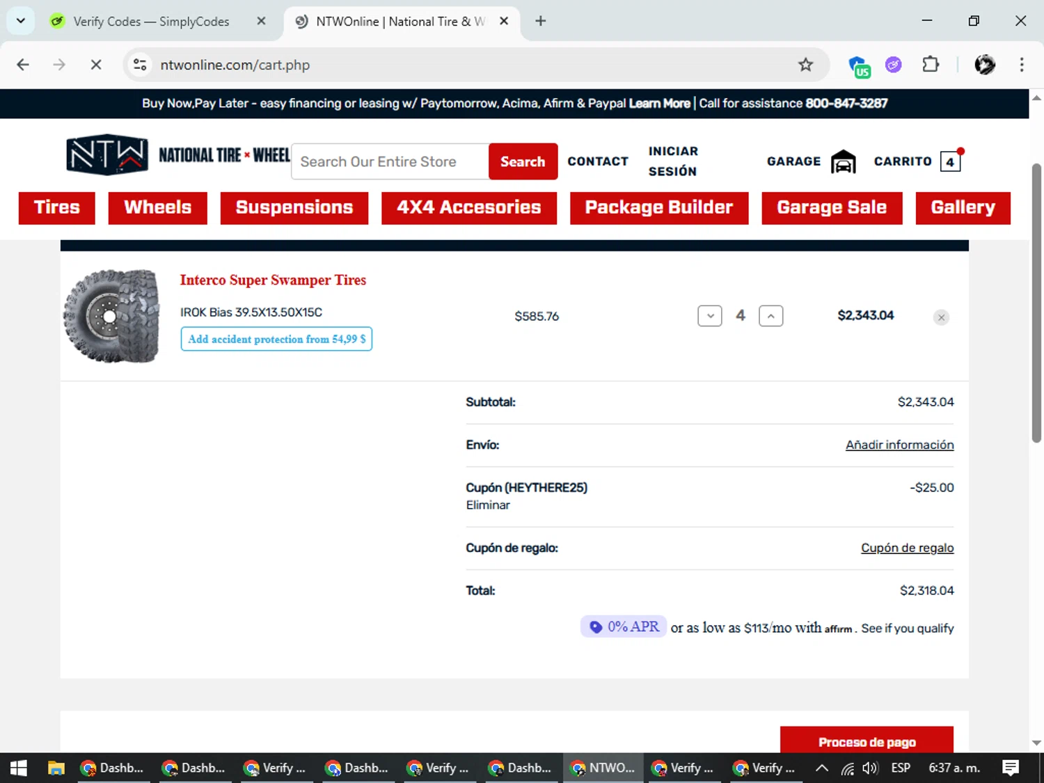Open INICIAR SESIÓN link
The width and height of the screenshot is (1044, 783).
(673, 161)
